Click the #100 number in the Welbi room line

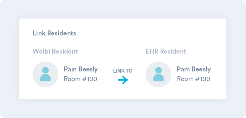(90, 79)
